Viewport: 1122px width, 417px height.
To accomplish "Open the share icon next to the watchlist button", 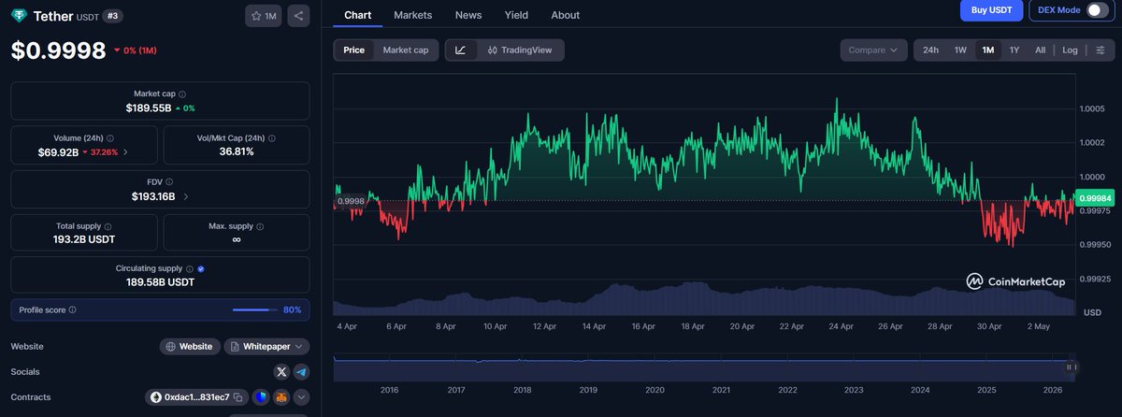I will [297, 16].
